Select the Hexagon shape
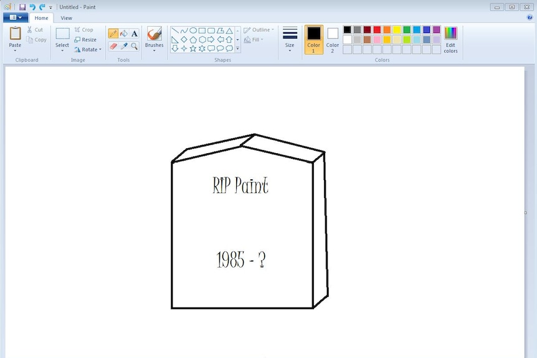 (x=202, y=40)
